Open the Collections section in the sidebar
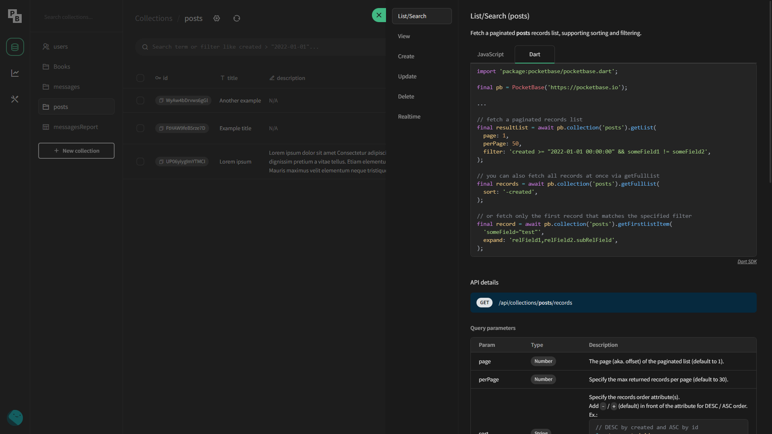The width and height of the screenshot is (772, 434). coord(15,47)
